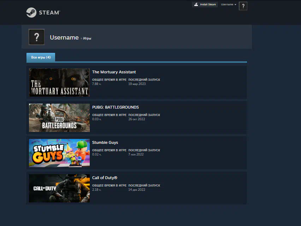Click last played 7 ноя 2022
This screenshot has height=226, width=301.
pos(136,154)
